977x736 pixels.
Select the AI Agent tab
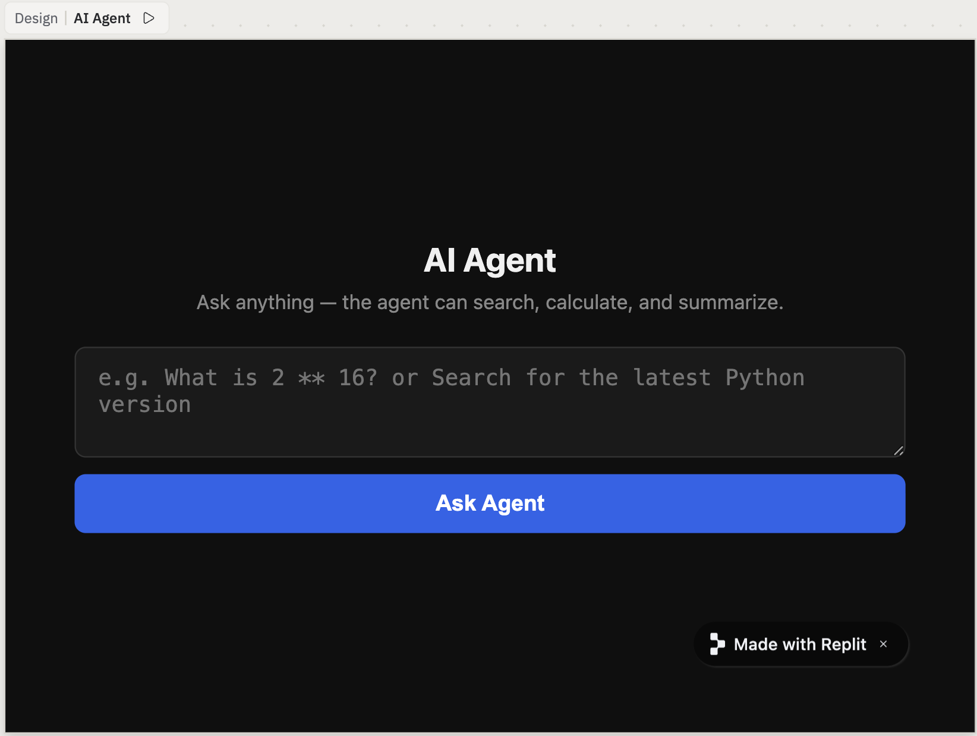point(102,18)
